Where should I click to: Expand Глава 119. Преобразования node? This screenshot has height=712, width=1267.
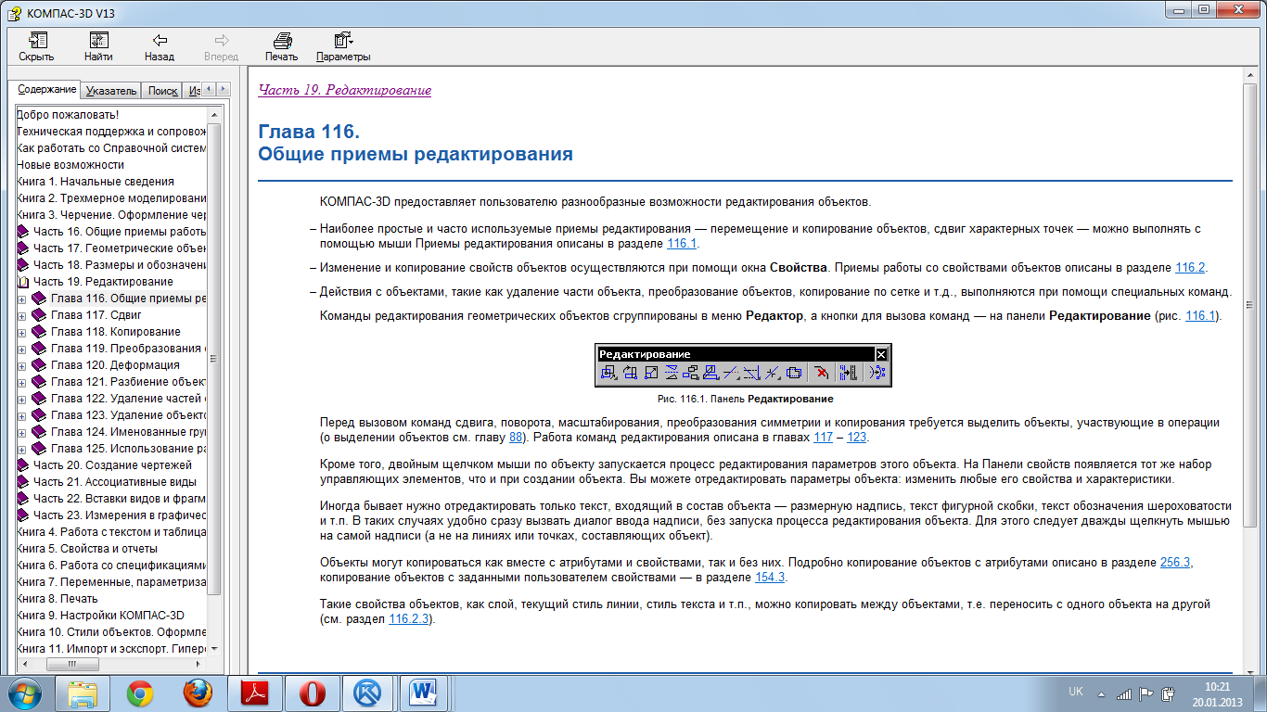(22, 349)
